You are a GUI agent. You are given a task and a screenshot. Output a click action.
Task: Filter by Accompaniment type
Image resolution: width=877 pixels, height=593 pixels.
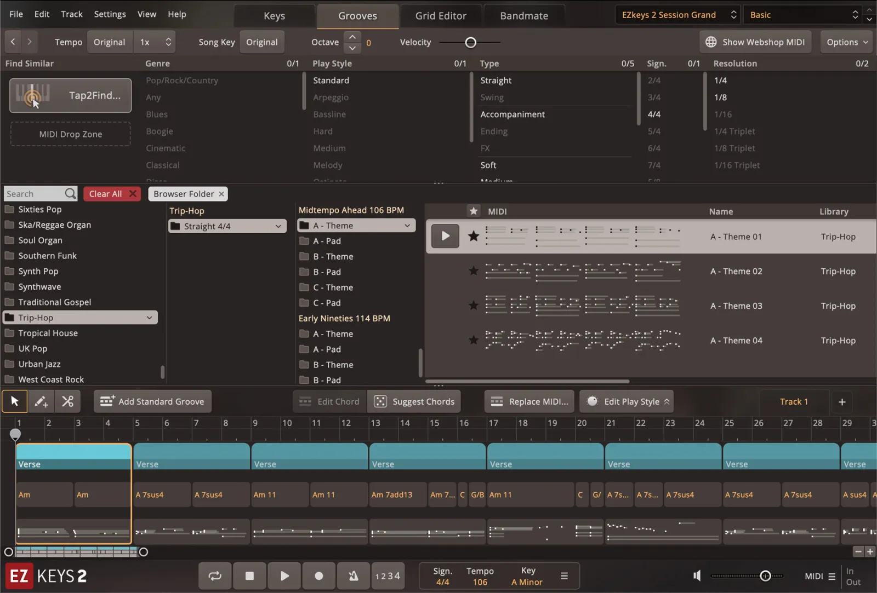[x=512, y=114]
